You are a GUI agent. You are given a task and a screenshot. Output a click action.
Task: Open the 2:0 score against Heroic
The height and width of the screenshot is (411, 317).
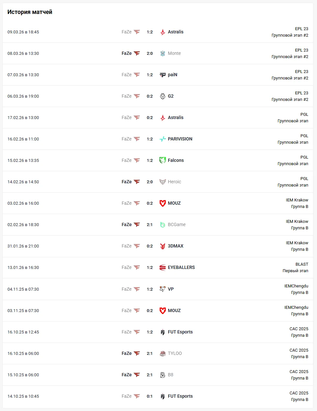point(150,182)
